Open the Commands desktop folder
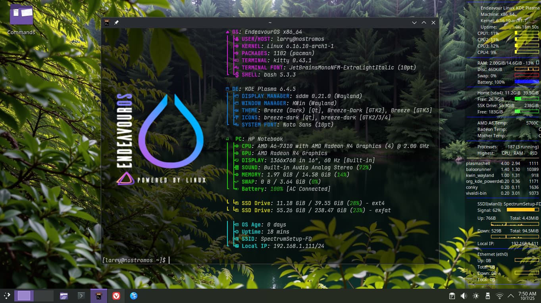The image size is (541, 303). 21,19
